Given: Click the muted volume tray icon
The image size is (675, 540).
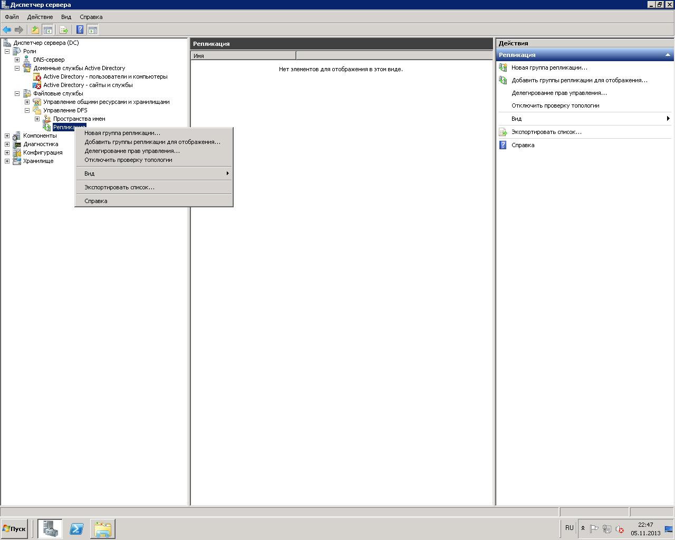Looking at the screenshot, I should point(620,529).
